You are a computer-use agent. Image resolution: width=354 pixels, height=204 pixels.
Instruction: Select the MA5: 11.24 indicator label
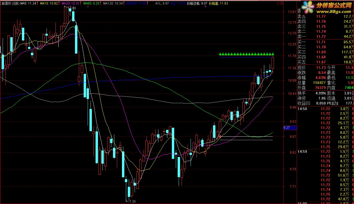28,3
